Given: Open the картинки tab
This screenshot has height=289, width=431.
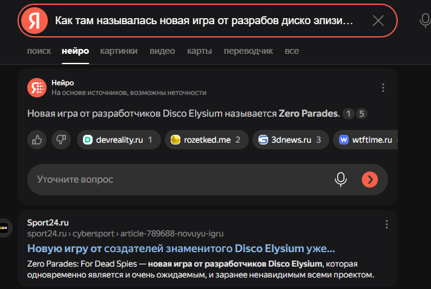Looking at the screenshot, I should coord(119,51).
